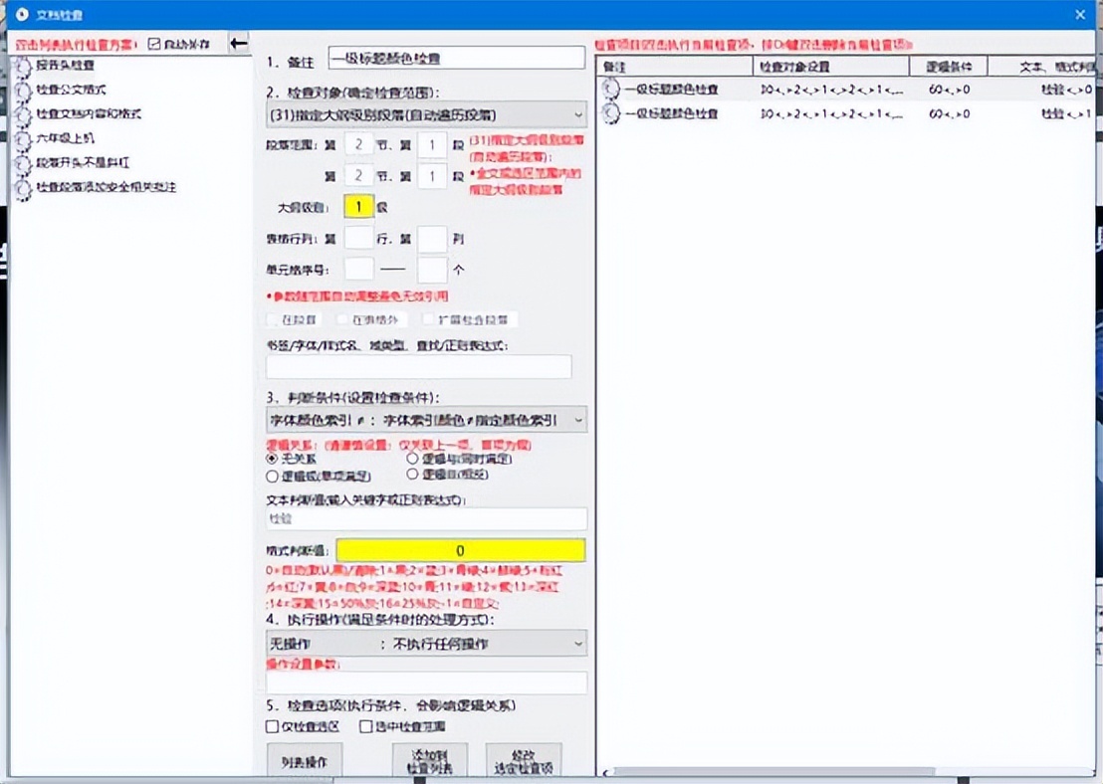Click the first 单元格序号 field
1103x784 pixels.
click(358, 270)
